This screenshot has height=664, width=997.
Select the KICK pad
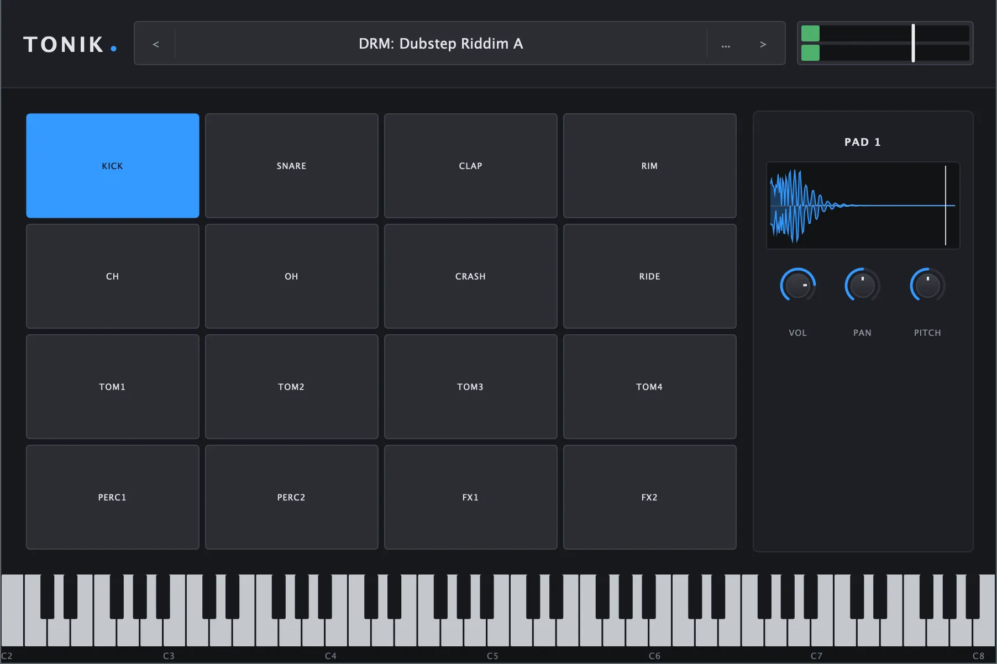point(113,166)
